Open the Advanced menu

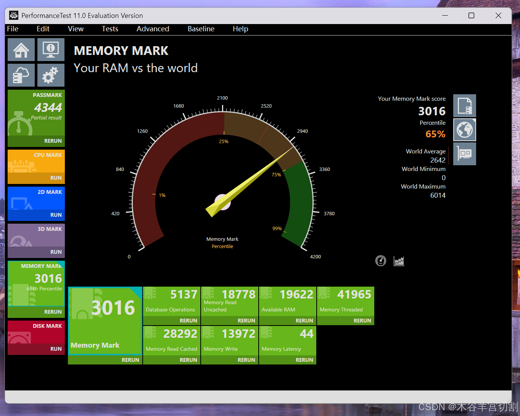153,29
